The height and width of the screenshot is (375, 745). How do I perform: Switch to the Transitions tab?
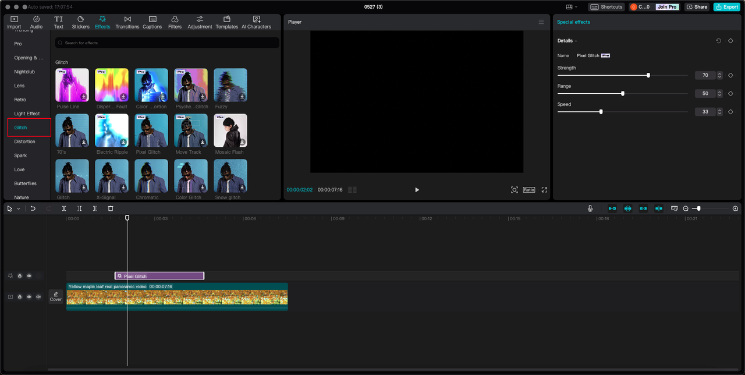pyautogui.click(x=127, y=22)
